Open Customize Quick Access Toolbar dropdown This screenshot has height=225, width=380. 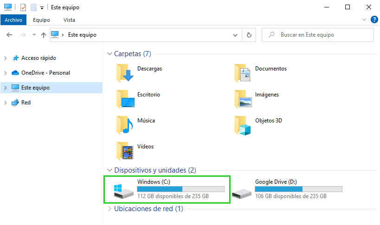tap(42, 8)
